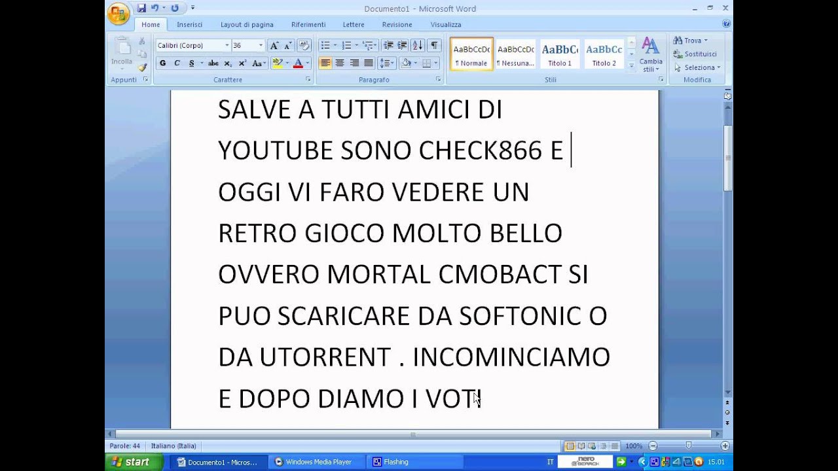838x471 pixels.
Task: Click Web Layout view icon in status bar
Action: tap(592, 446)
